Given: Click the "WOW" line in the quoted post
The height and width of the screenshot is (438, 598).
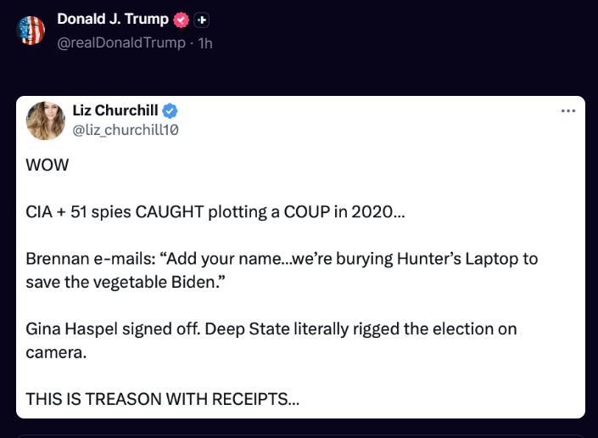Looking at the screenshot, I should [x=46, y=165].
